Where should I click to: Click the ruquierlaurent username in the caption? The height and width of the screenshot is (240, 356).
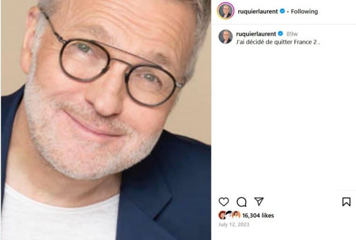pos(256,34)
